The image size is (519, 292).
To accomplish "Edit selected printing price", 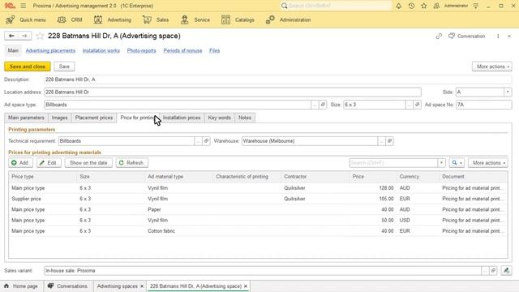I will pyautogui.click(x=49, y=163).
